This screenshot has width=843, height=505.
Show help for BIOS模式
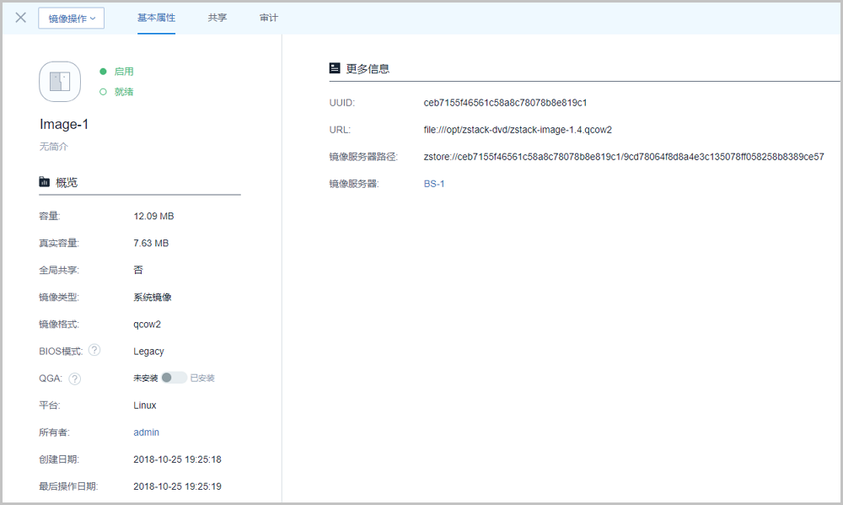[94, 351]
